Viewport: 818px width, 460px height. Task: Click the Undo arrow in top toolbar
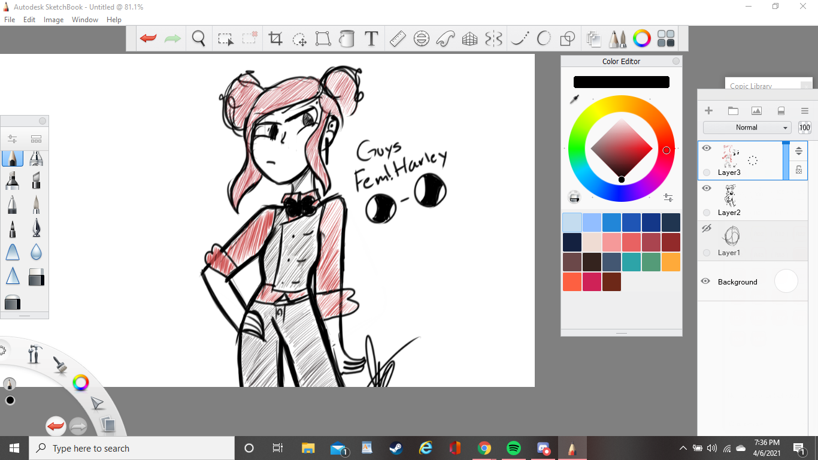pos(148,39)
